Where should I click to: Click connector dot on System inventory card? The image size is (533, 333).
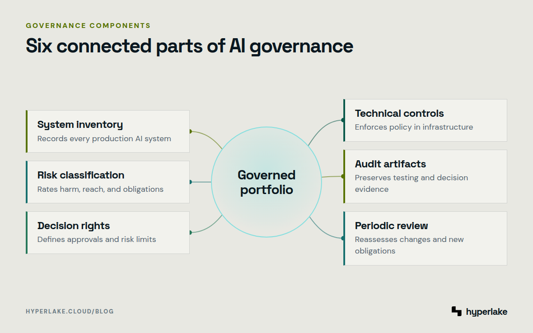tap(190, 131)
